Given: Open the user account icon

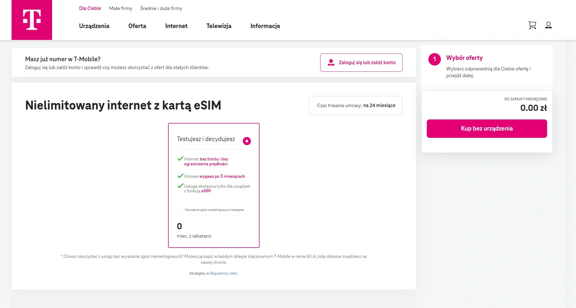Looking at the screenshot, I should tap(548, 25).
